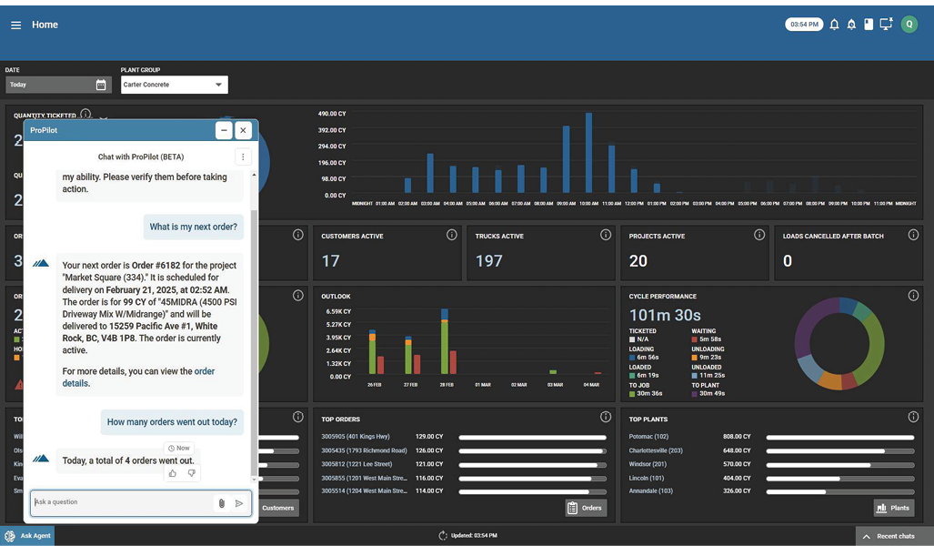
Task: Expand the Recent chats panel
Action: pyautogui.click(x=895, y=536)
